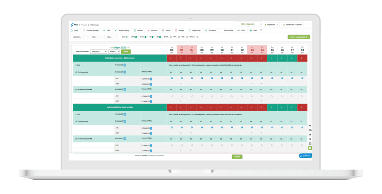Open the Channel Manager menu

(91, 30)
